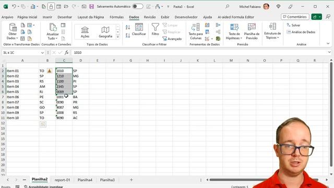Click the error warning icon next to B2
The image size is (334, 188).
[50, 71]
